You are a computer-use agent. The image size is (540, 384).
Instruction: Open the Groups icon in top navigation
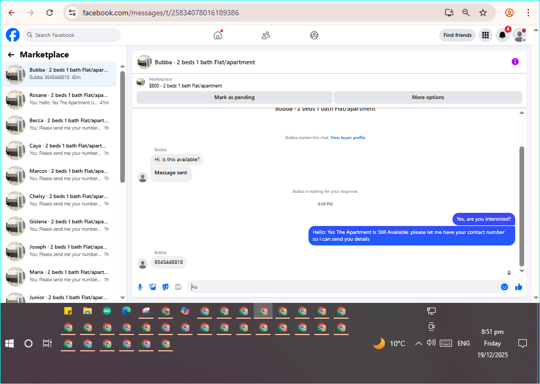pyautogui.click(x=314, y=35)
